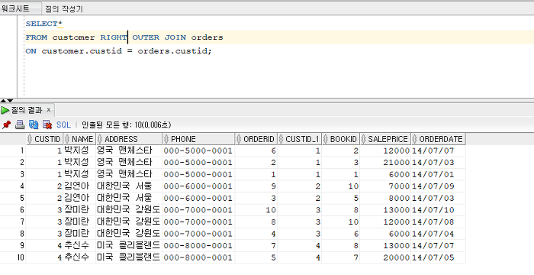
Task: Close the 질의 결과 tab
Action: [x=49, y=110]
